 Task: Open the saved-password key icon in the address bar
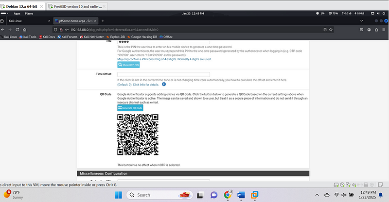click(x=67, y=30)
